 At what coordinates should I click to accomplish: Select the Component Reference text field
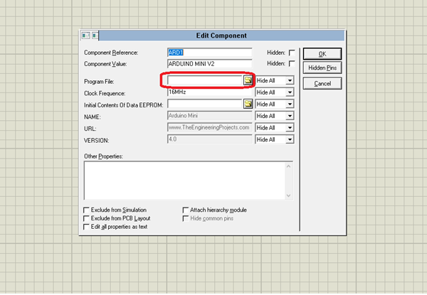tap(209, 53)
